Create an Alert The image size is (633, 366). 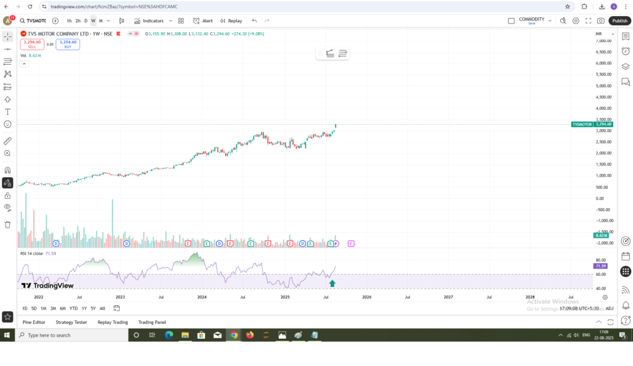coord(203,21)
